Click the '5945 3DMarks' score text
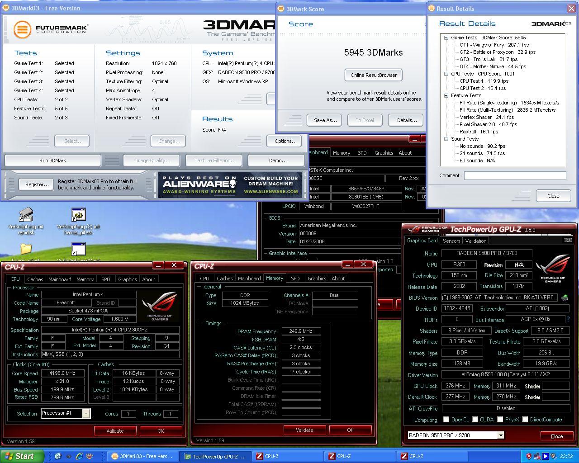 coord(373,52)
